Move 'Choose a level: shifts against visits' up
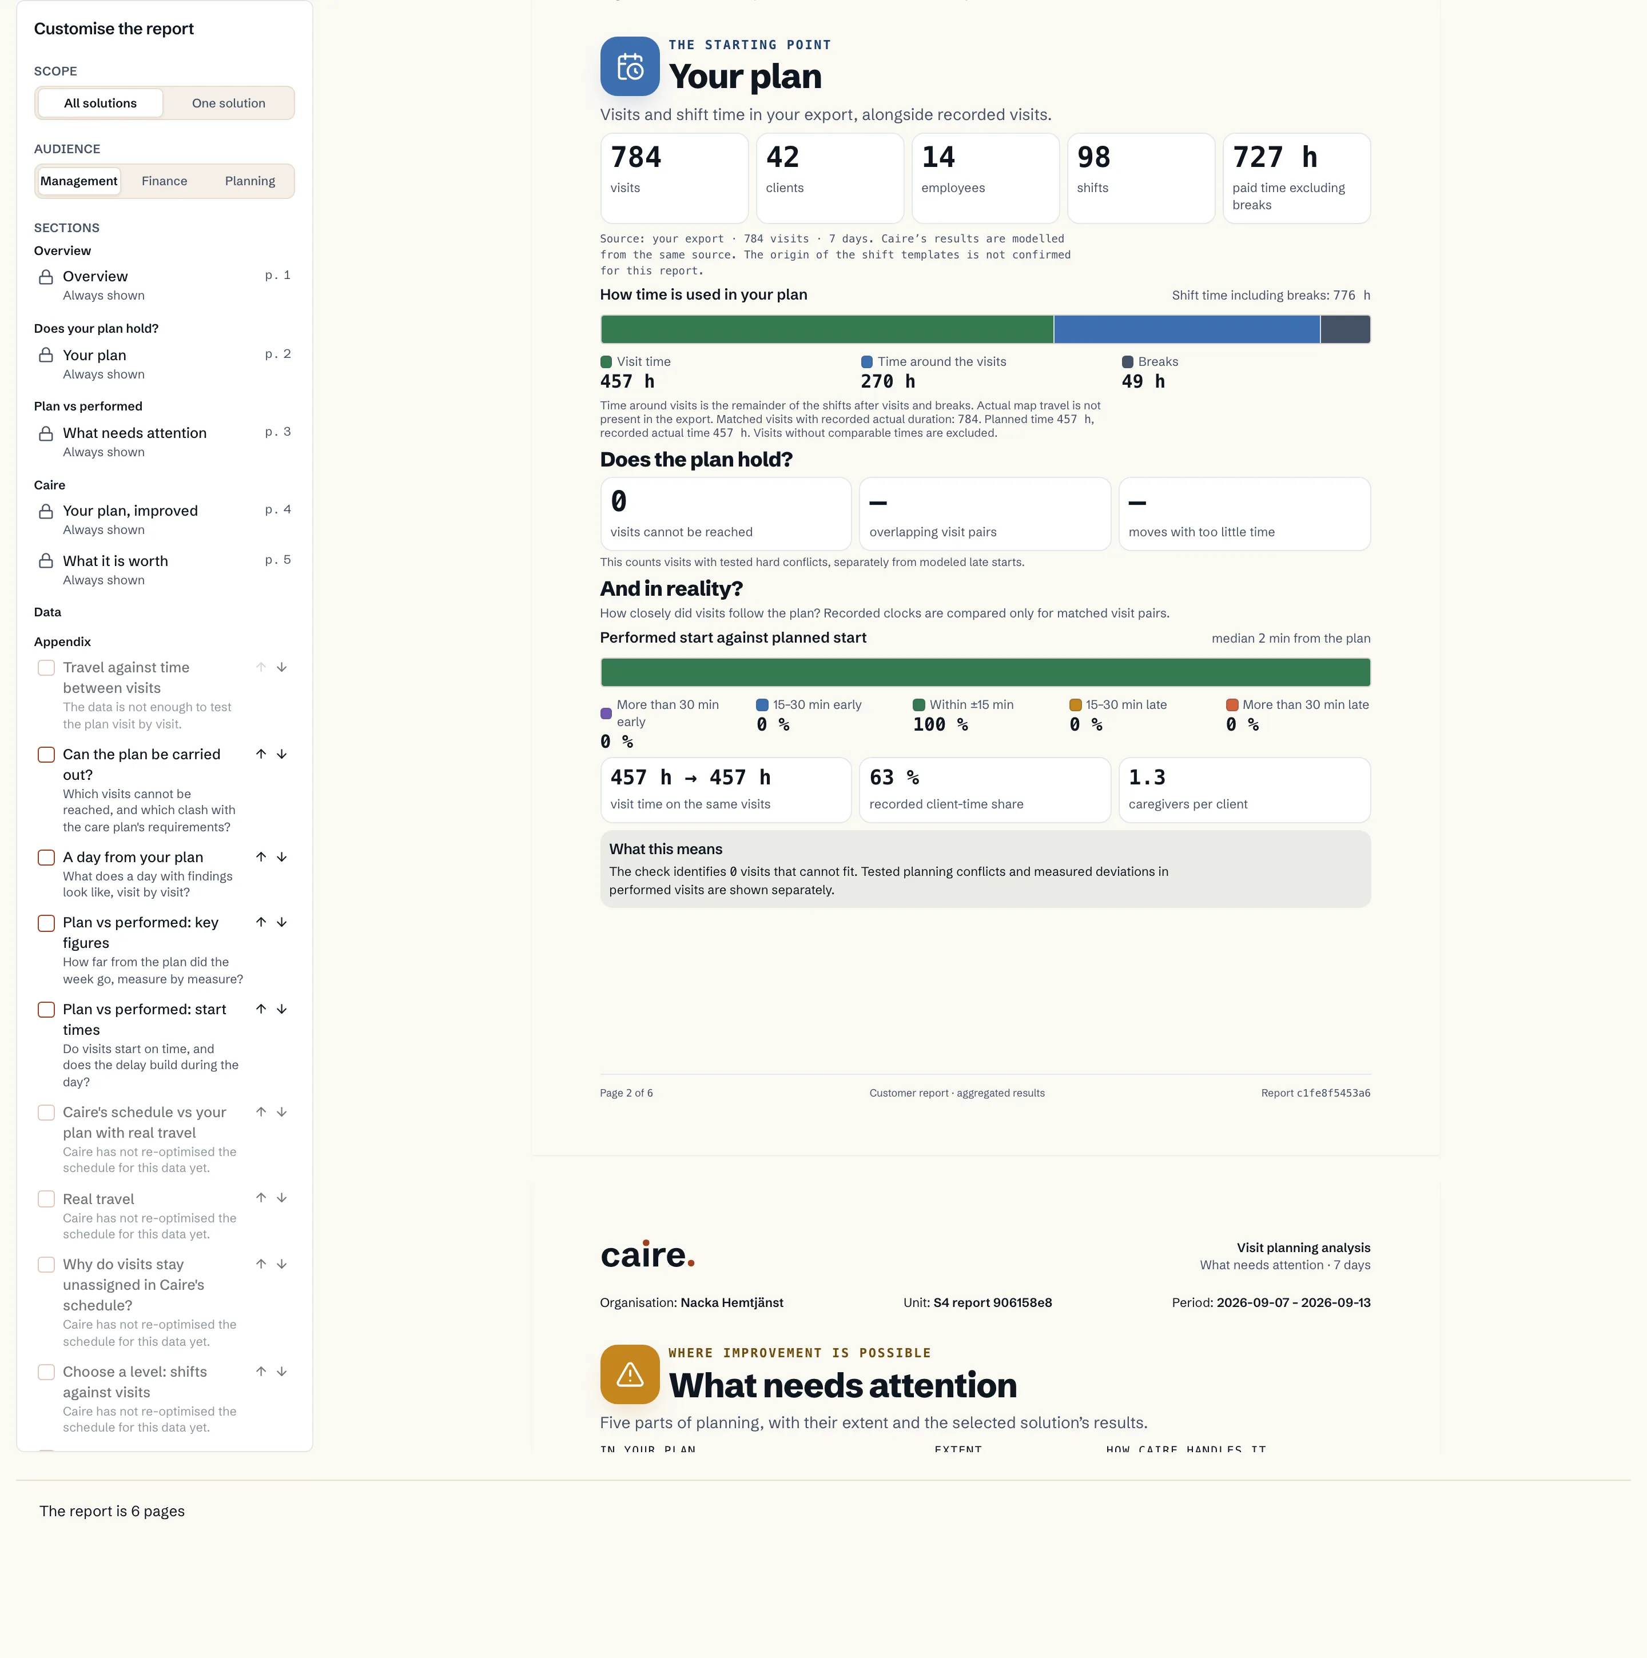Image resolution: width=1647 pixels, height=1658 pixels. [x=261, y=1372]
